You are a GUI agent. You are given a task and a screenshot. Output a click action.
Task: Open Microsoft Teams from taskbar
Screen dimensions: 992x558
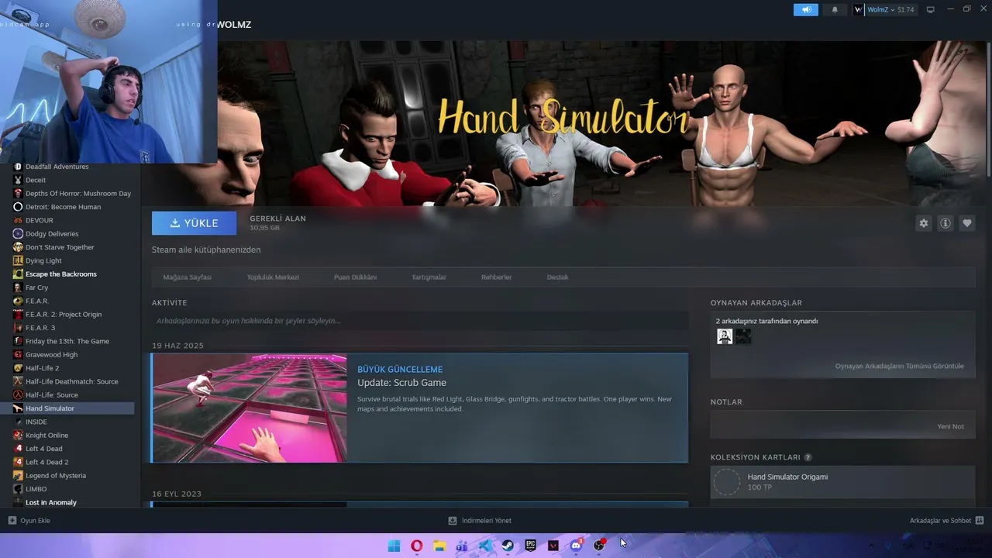462,546
